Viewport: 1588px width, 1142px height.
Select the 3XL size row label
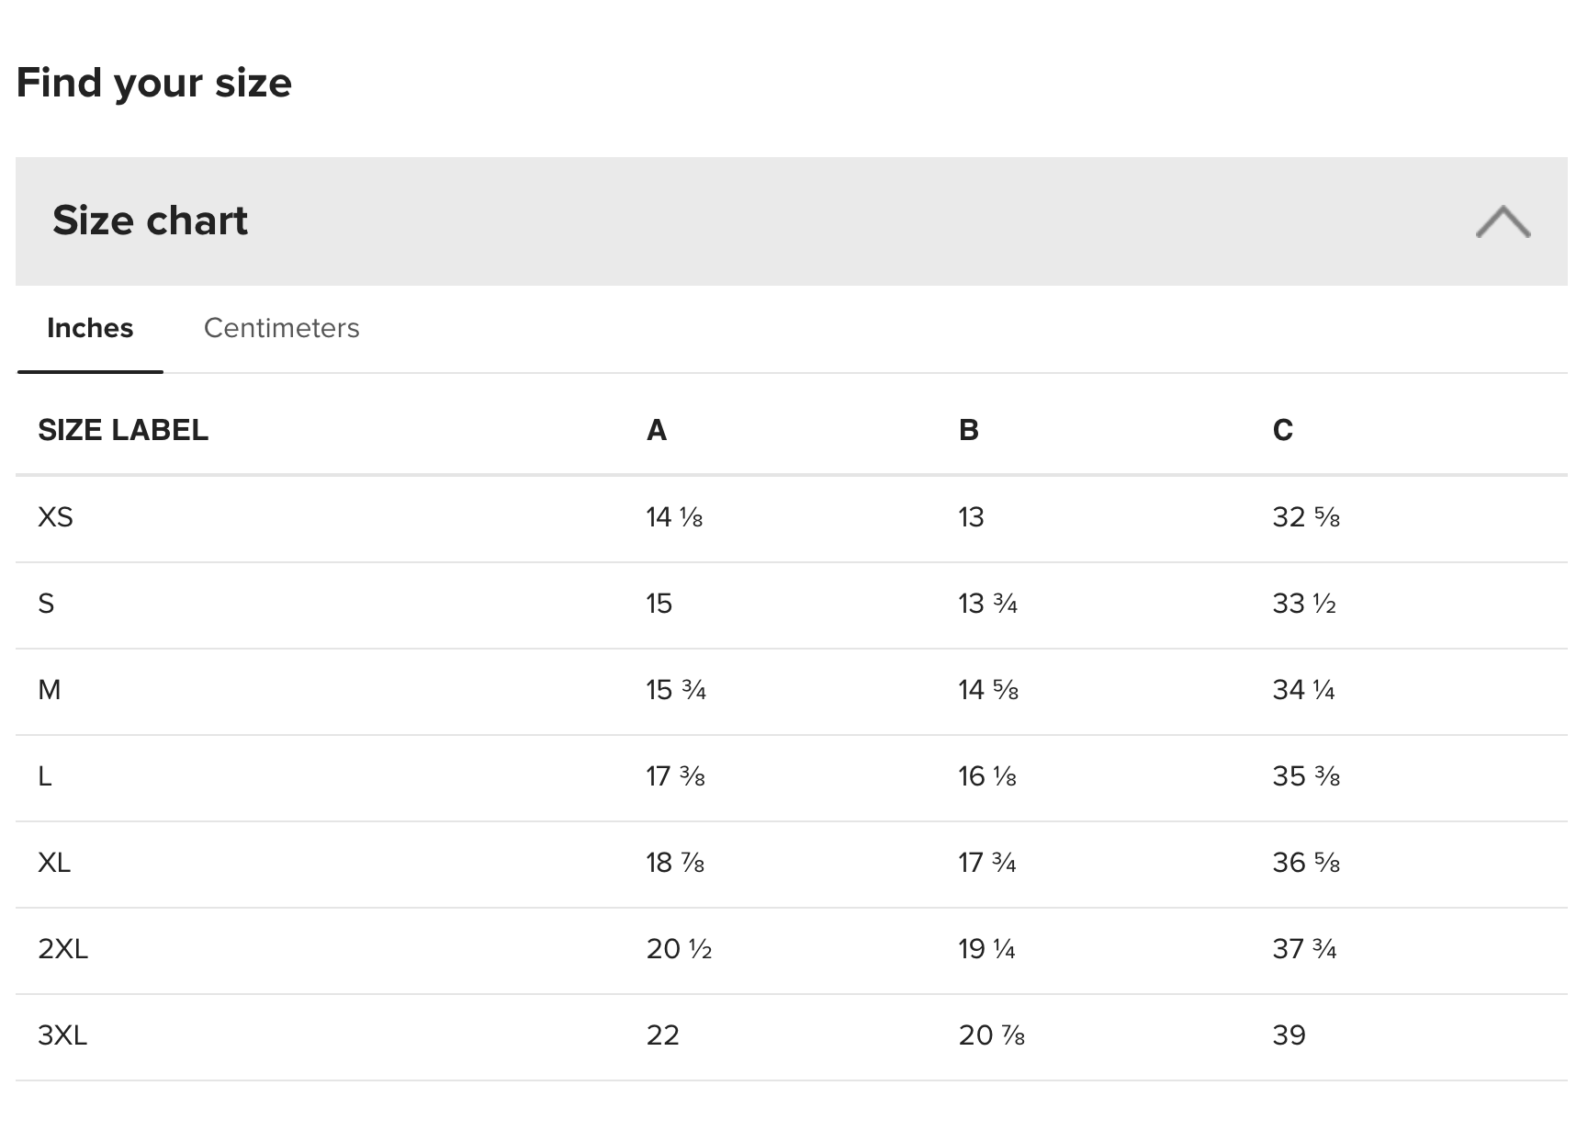(62, 1035)
